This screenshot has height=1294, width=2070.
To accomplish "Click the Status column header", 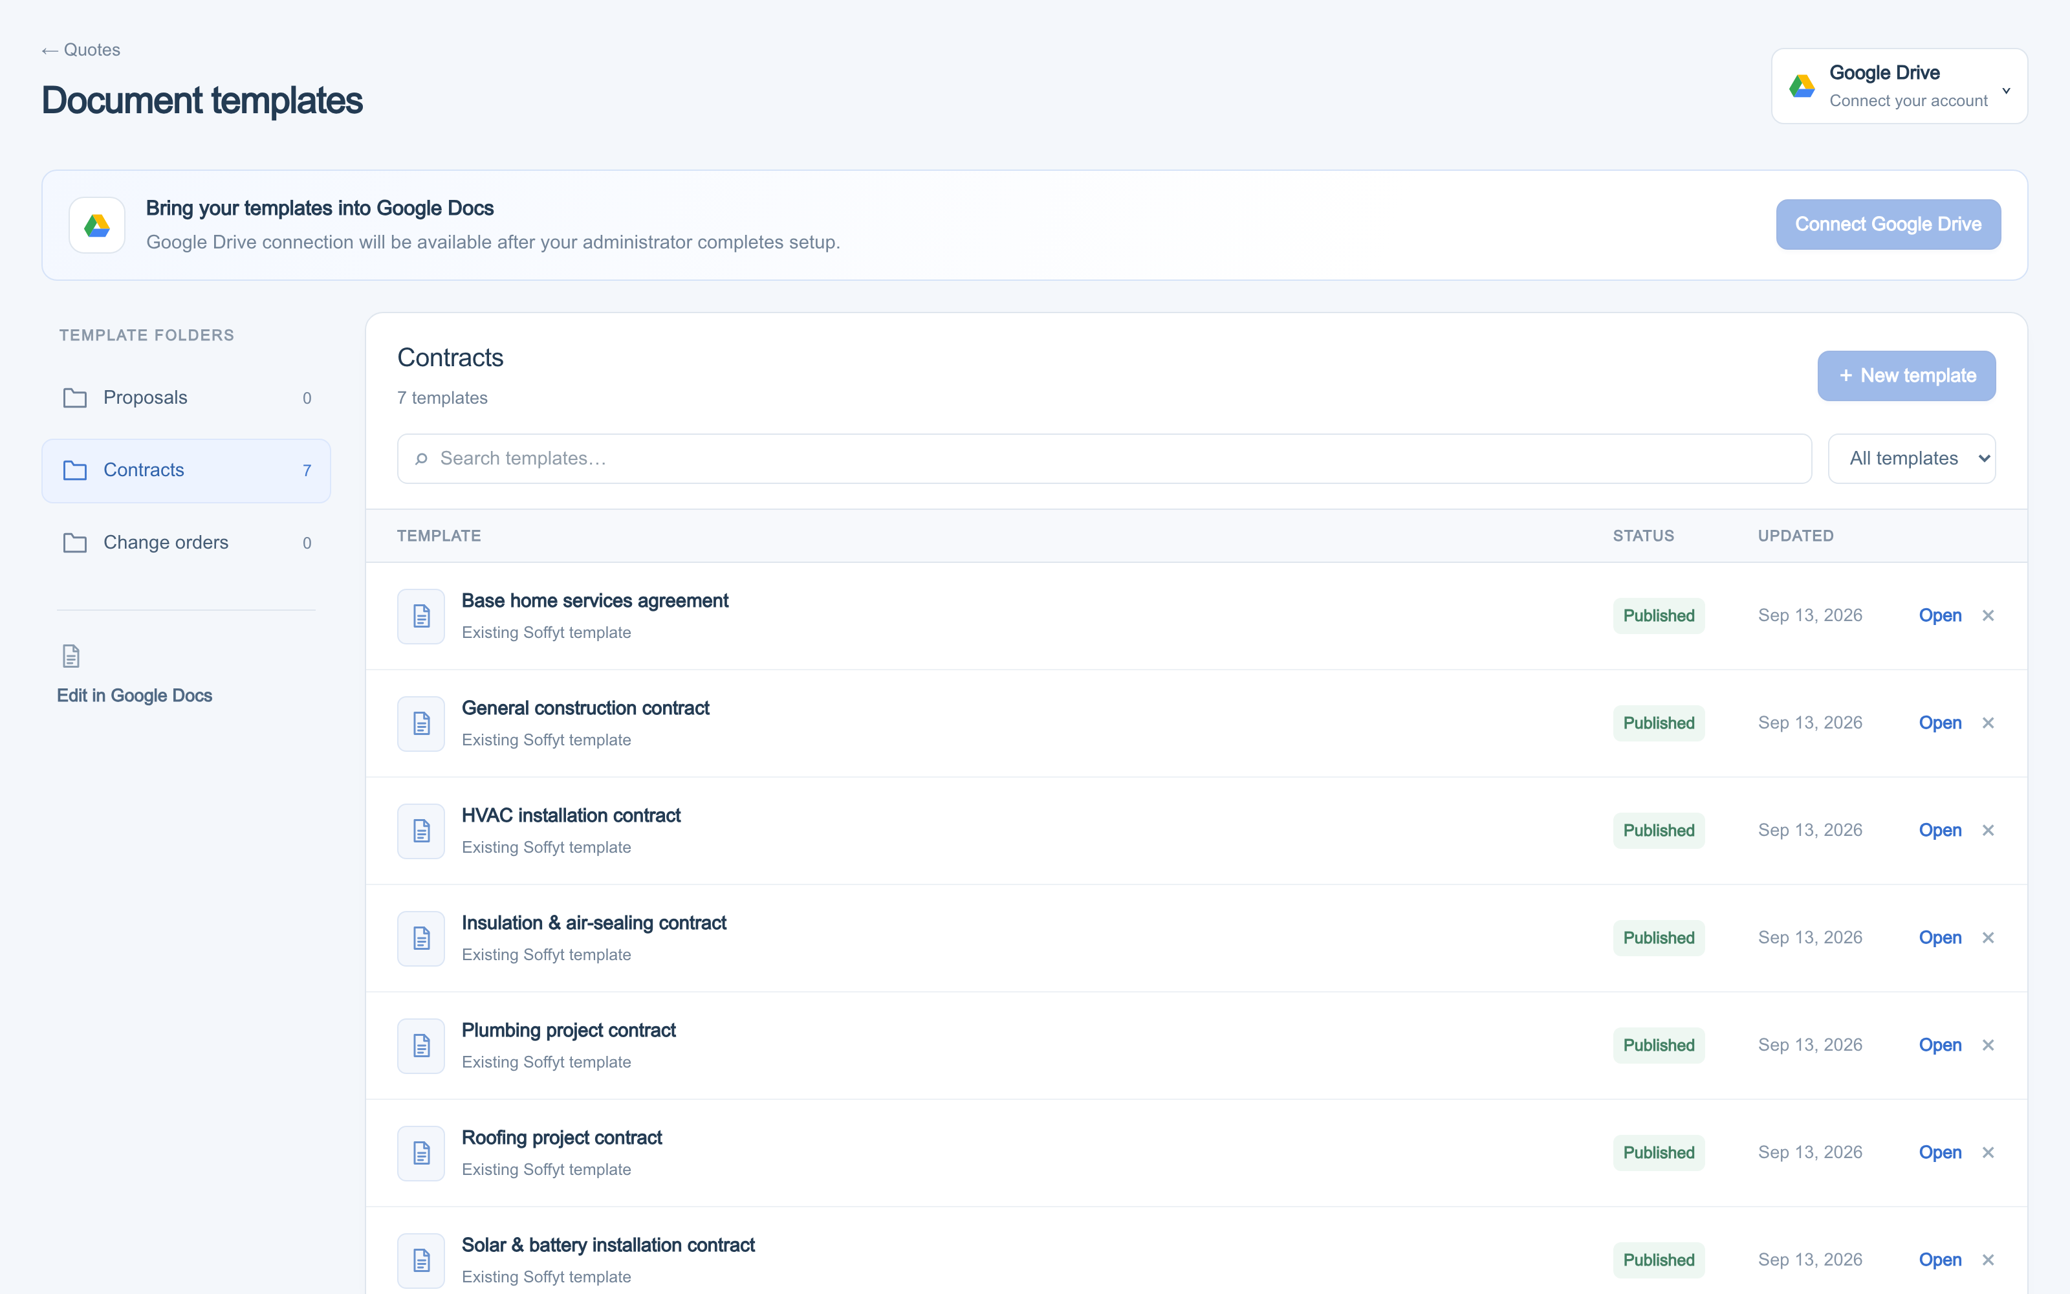I will point(1643,536).
